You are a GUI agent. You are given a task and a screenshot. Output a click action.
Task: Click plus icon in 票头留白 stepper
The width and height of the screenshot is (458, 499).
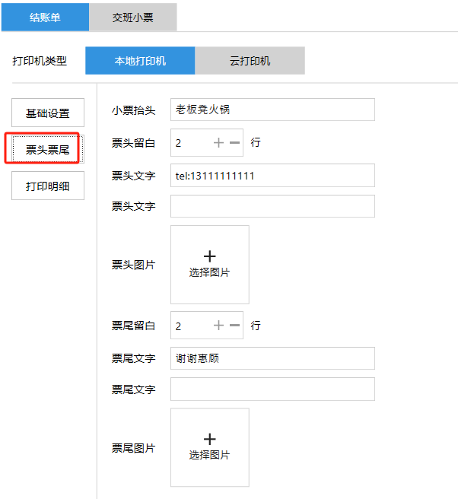click(218, 142)
